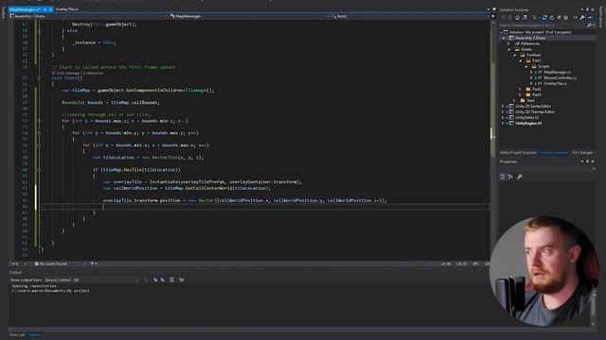Click the Unity Message references CodeLens above Start()

coord(78,73)
